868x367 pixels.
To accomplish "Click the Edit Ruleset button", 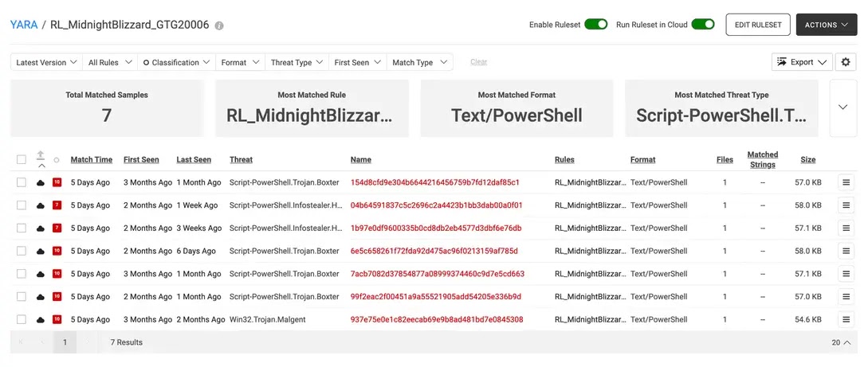I will (758, 25).
